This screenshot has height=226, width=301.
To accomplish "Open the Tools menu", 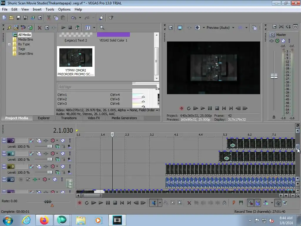I will [50, 9].
